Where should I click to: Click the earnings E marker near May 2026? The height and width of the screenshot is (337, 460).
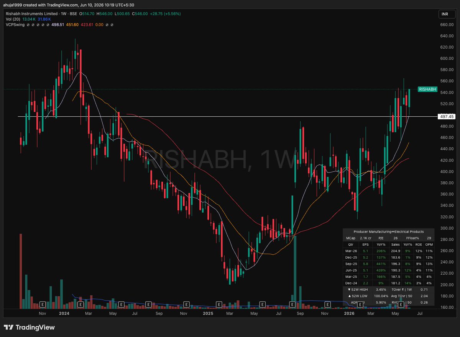pos(401,304)
